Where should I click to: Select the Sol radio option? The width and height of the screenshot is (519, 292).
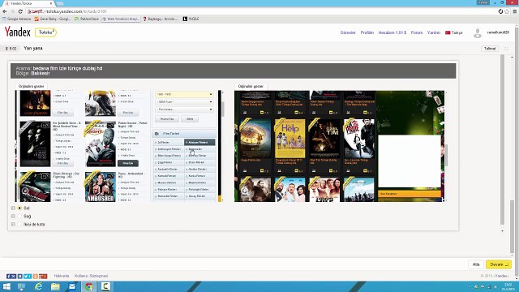click(19, 208)
